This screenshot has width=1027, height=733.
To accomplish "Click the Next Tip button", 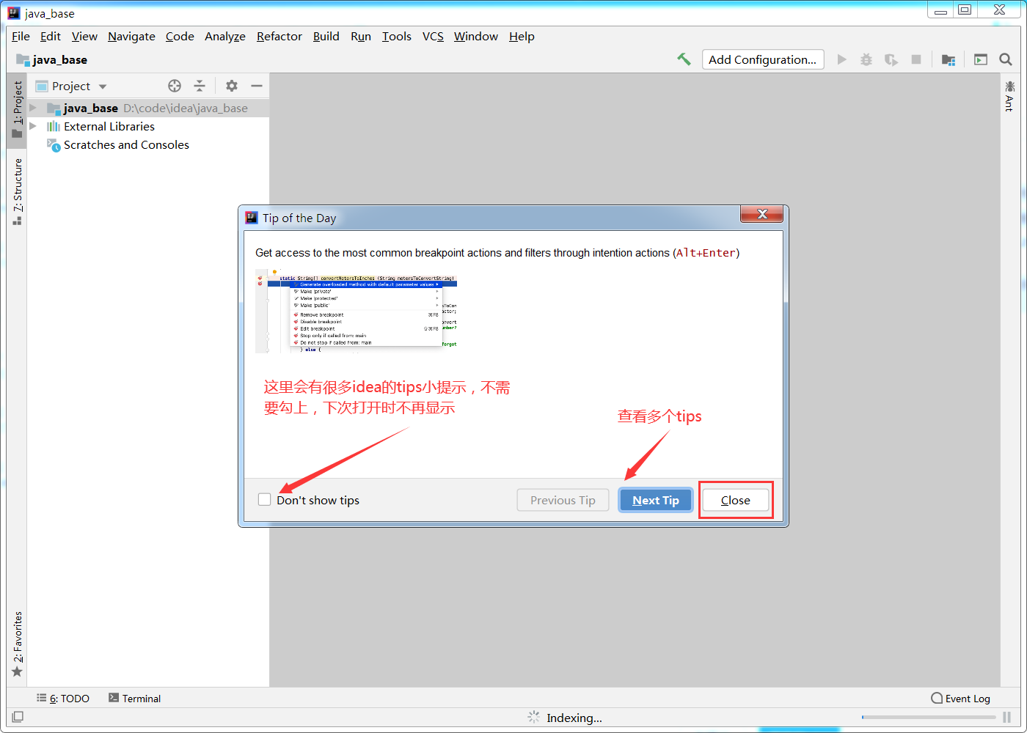I will point(656,500).
